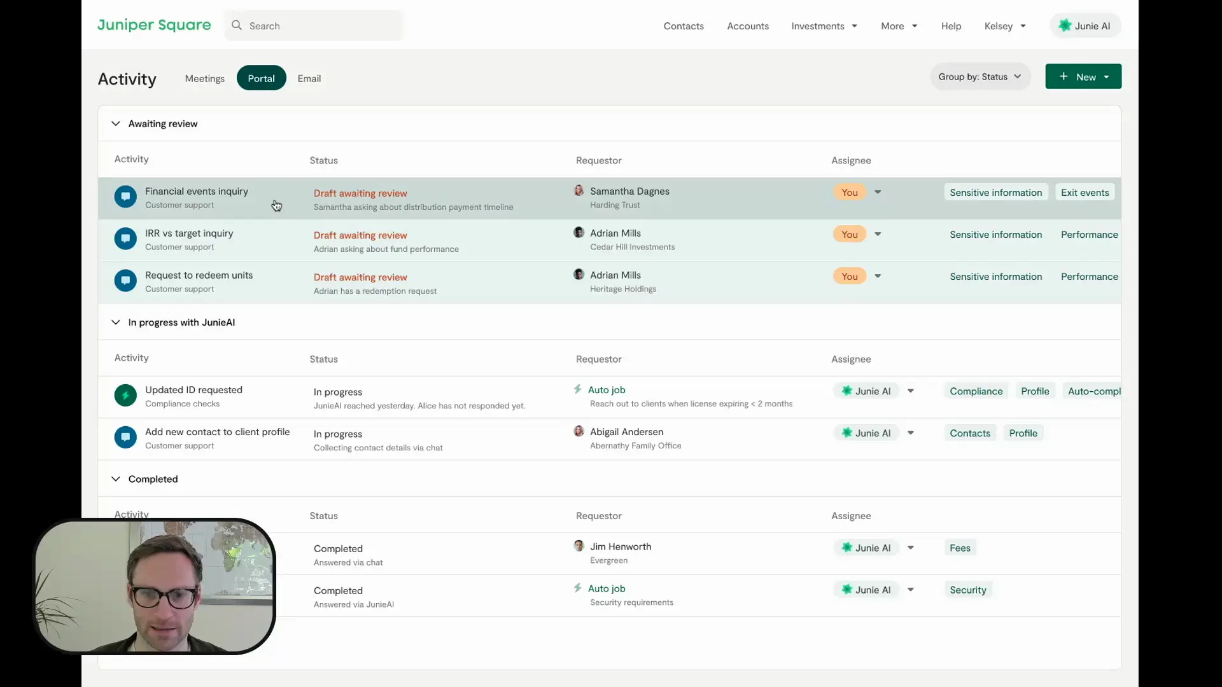Click the Junie AI star icon in header

point(1064,25)
